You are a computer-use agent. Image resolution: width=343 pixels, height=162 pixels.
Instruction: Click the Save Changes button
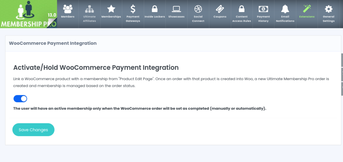click(33, 130)
